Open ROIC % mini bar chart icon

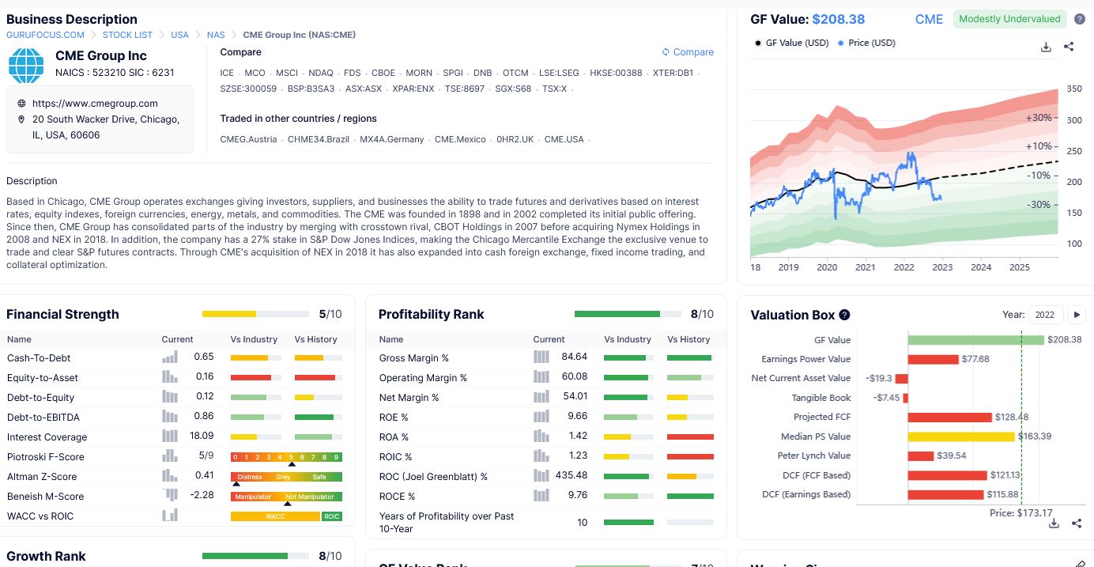pyautogui.click(x=541, y=456)
